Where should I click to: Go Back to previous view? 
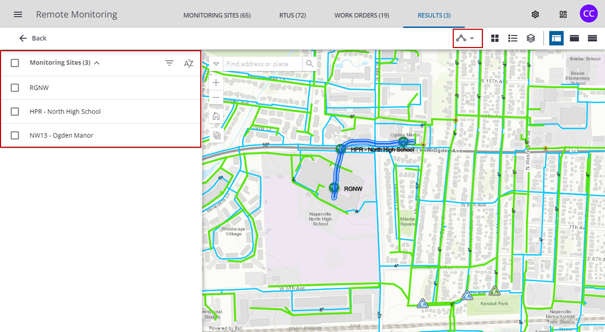tap(33, 38)
